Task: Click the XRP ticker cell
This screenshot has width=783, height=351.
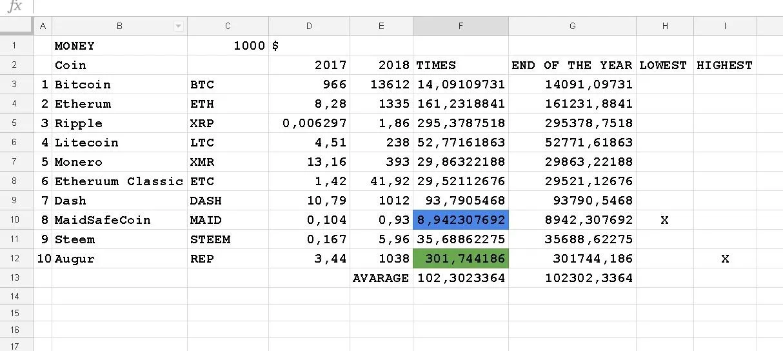Action: point(228,123)
